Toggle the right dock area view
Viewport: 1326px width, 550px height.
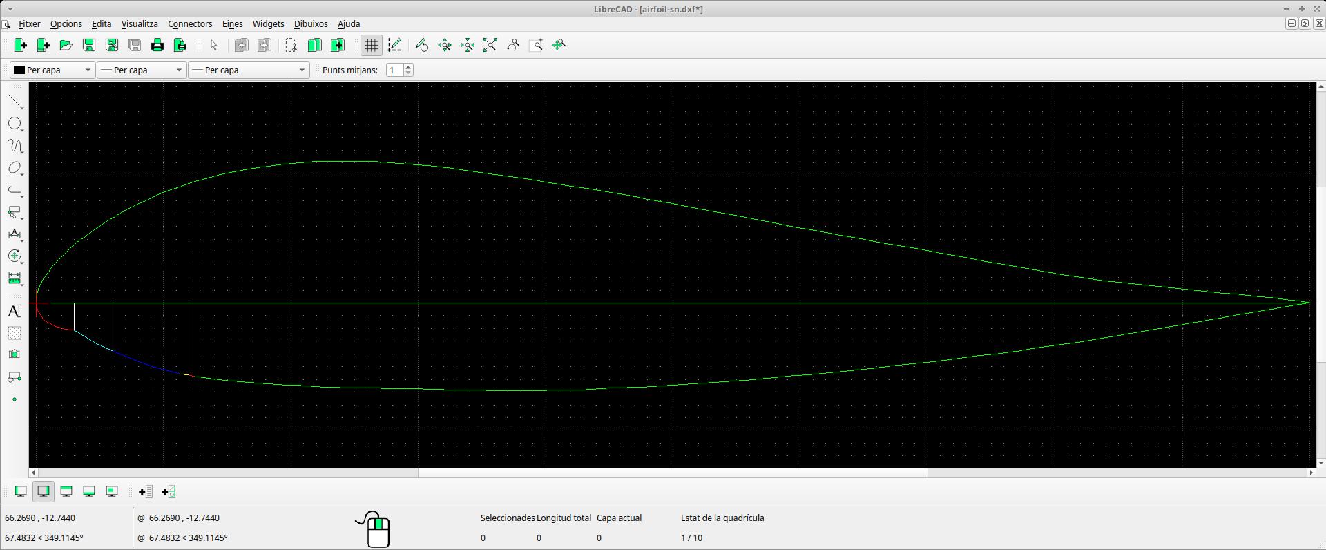pos(44,491)
